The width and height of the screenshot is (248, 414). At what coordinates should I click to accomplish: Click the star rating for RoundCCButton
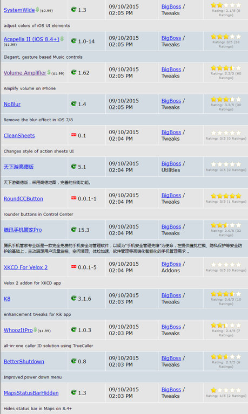coord(226,196)
